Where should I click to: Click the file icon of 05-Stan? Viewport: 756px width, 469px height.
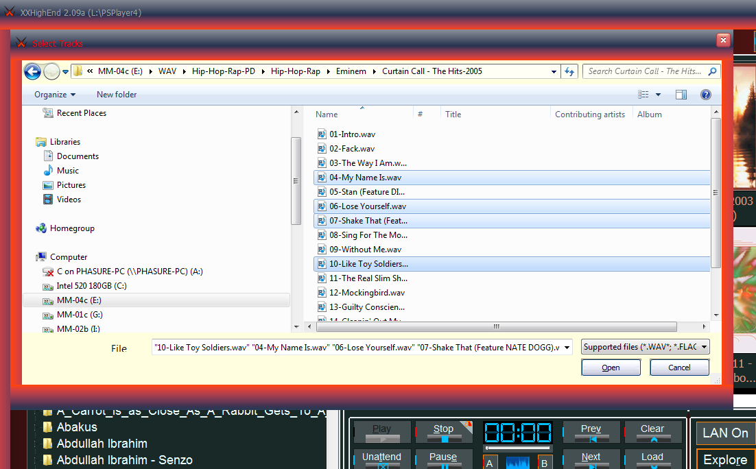click(322, 192)
